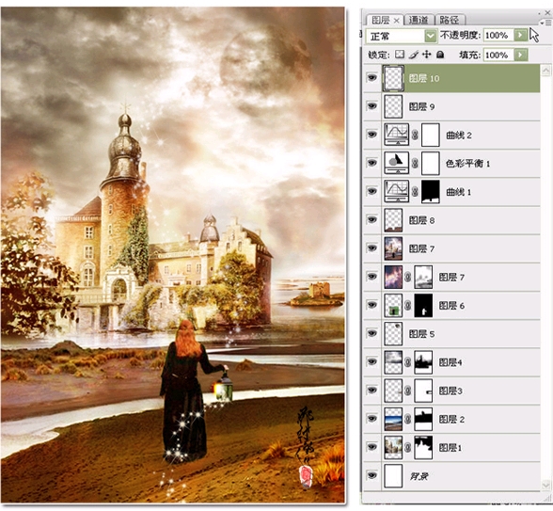The image size is (553, 511).
Task: Click the 图层1 image thumbnail
Action: pos(393,448)
